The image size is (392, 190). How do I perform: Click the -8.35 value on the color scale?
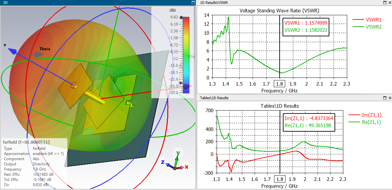coord(173,52)
